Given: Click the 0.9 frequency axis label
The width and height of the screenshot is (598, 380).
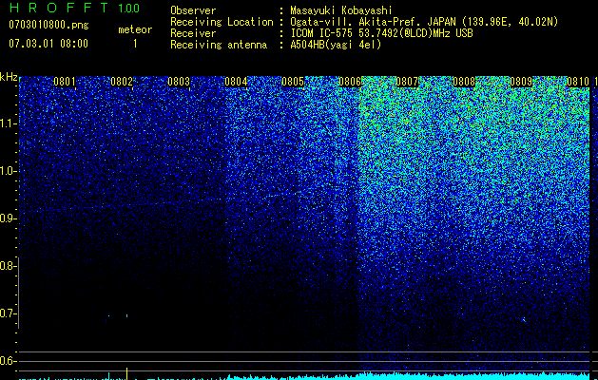Looking at the screenshot, I should [8, 218].
